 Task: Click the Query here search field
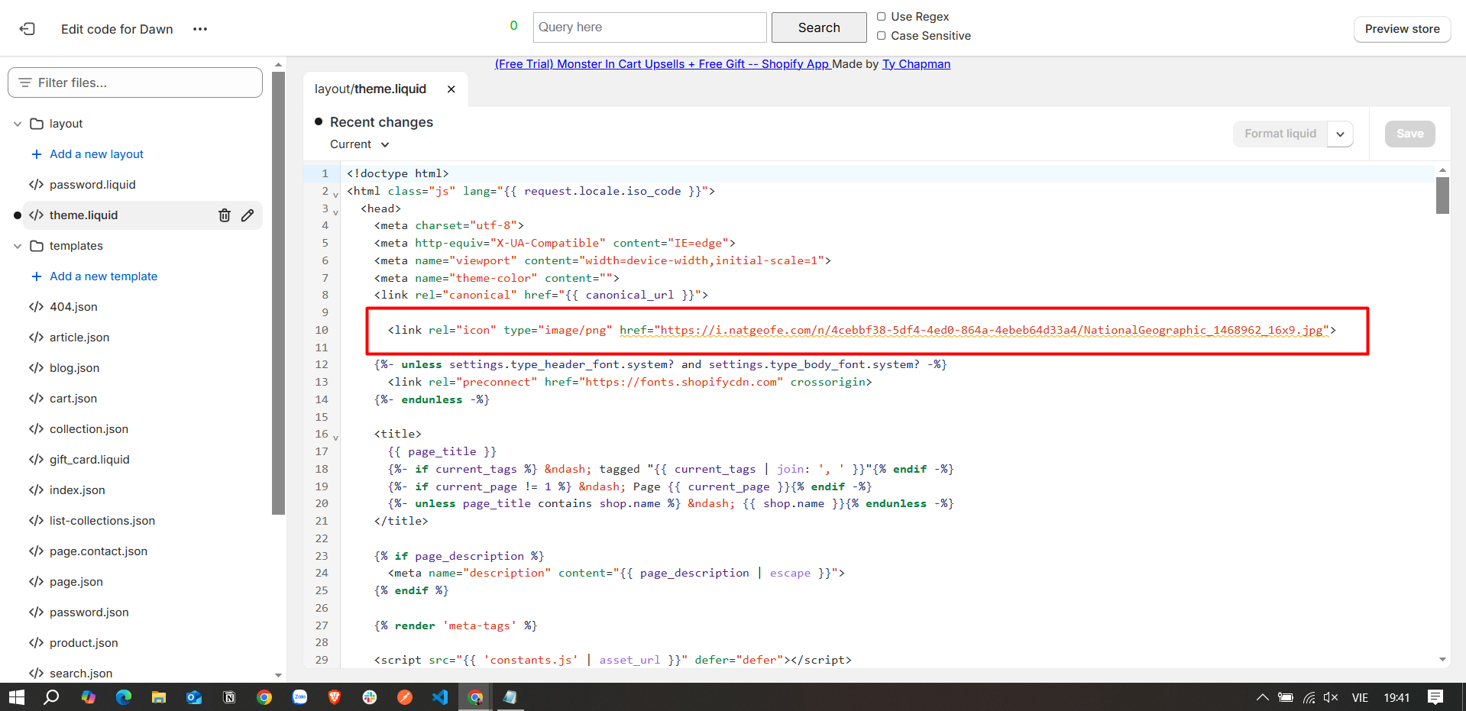coord(649,27)
